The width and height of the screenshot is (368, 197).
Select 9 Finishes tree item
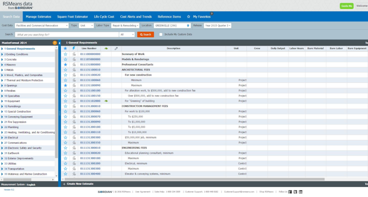(10, 91)
